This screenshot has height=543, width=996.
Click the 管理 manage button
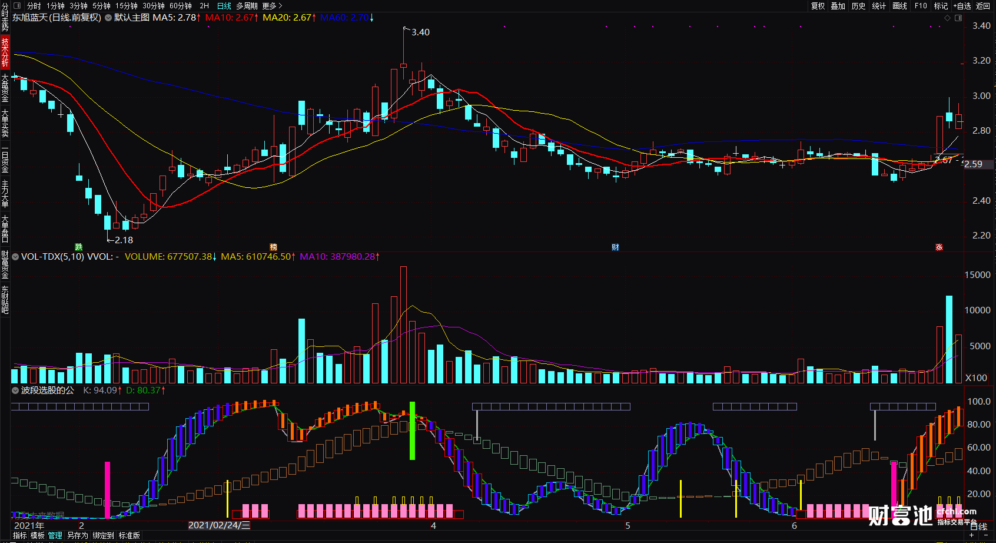[x=55, y=535]
